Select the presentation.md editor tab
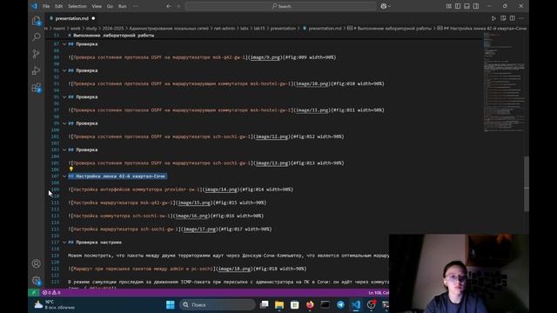Screen dimensions: 557x313 pos(72,18)
